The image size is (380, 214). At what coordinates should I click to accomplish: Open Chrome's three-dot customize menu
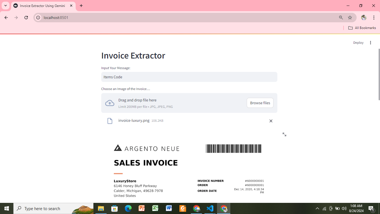pyautogui.click(x=374, y=18)
